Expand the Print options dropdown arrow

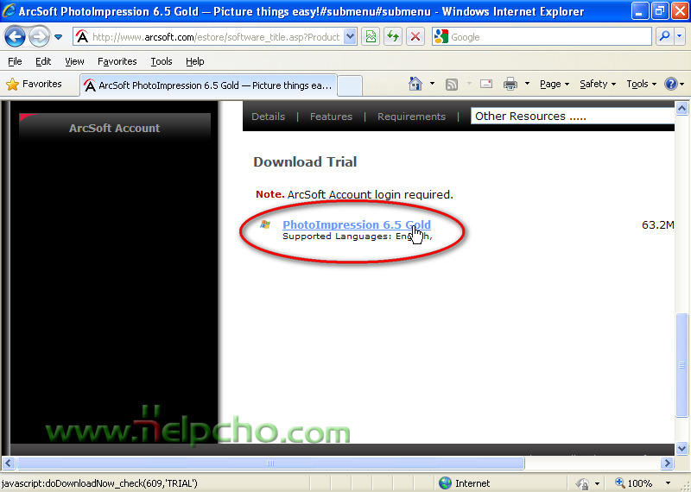tap(527, 84)
